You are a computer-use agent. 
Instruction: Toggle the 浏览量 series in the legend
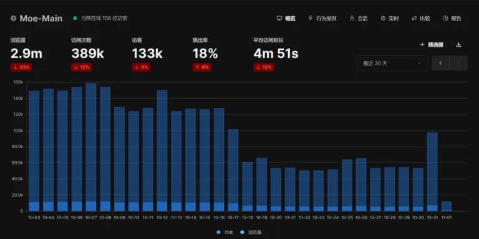[251, 232]
